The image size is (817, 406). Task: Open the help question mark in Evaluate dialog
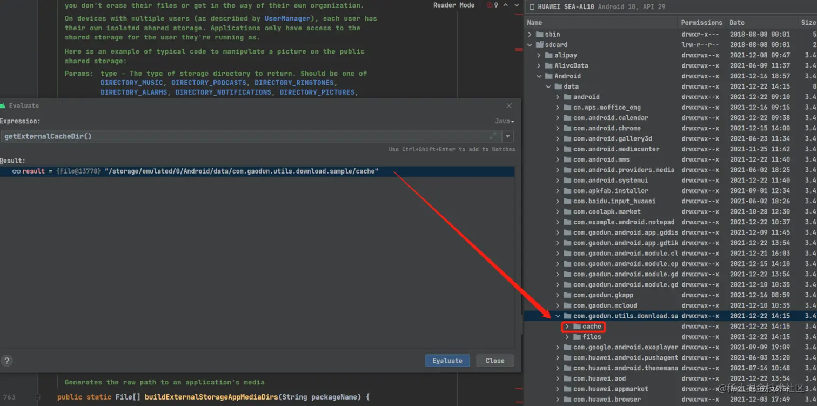pos(6,361)
